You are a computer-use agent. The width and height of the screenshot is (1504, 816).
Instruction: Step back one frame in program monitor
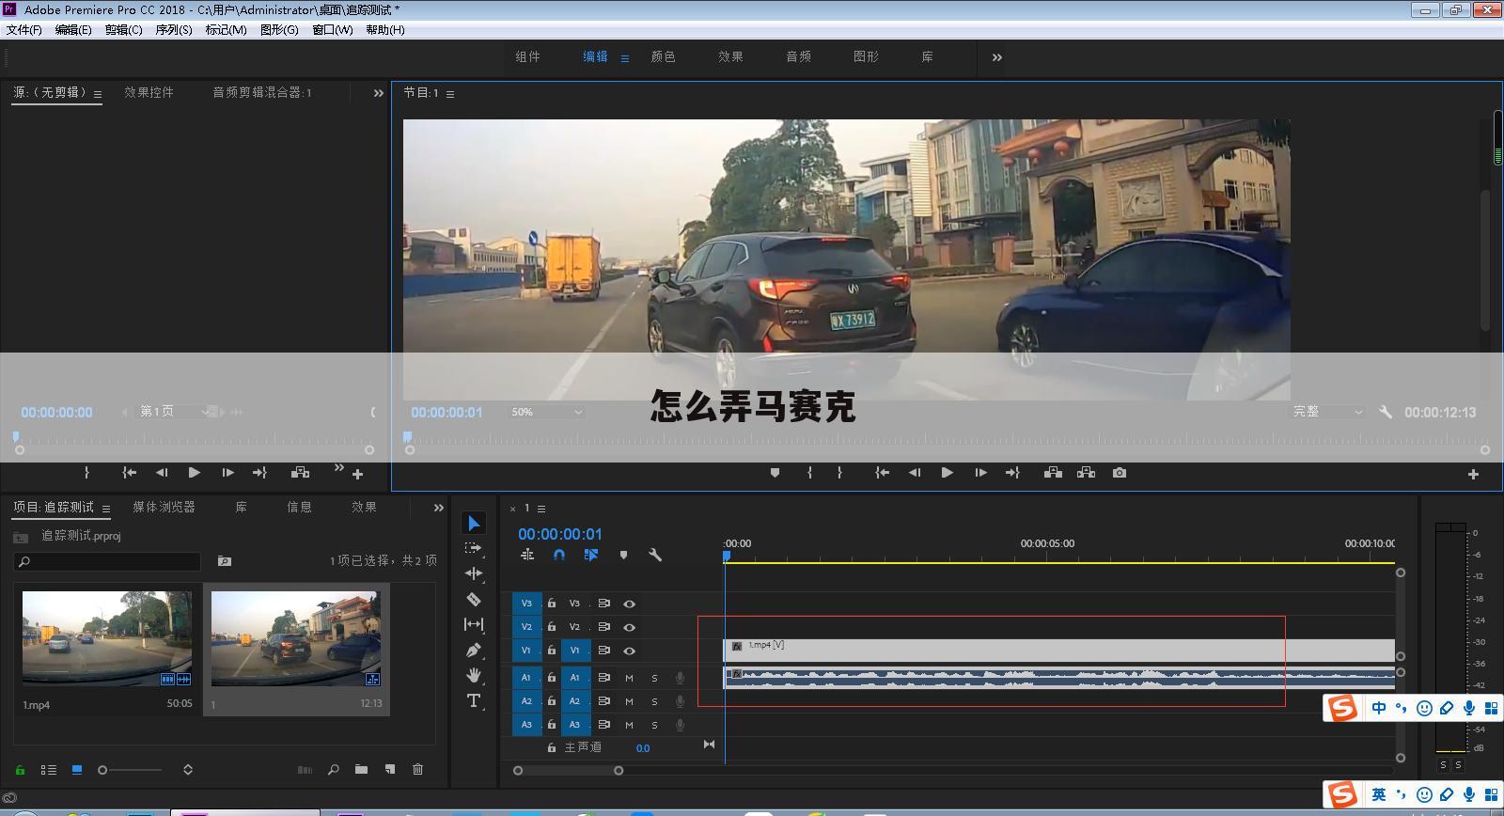click(914, 473)
